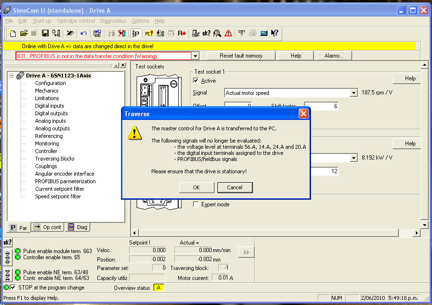Confirm the Traverse dialog with OK
This screenshot has width=432, height=305.
point(197,187)
